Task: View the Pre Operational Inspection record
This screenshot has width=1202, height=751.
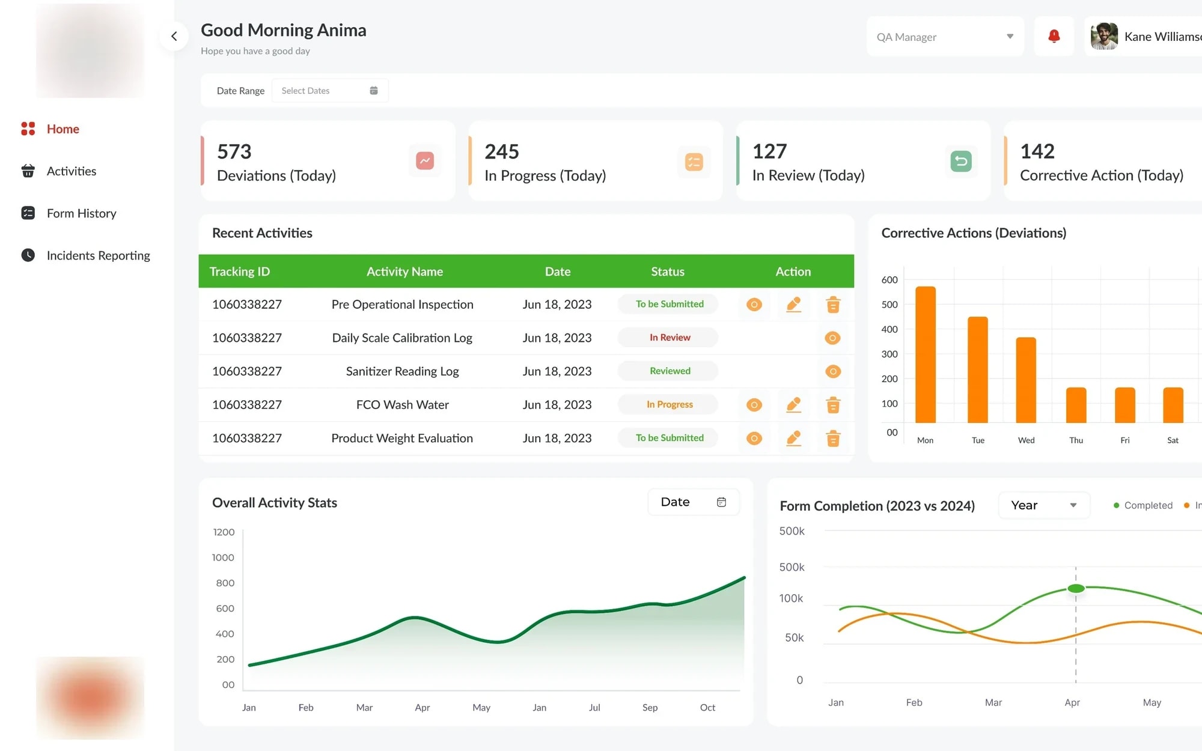Action: coord(754,305)
